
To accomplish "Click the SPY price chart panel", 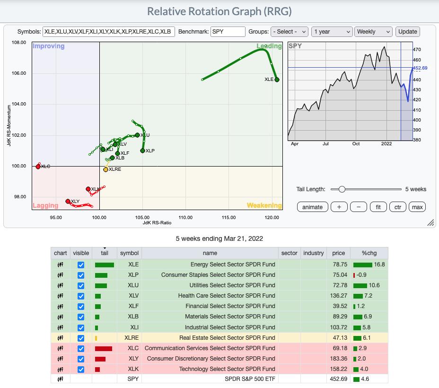I will 350,91.
